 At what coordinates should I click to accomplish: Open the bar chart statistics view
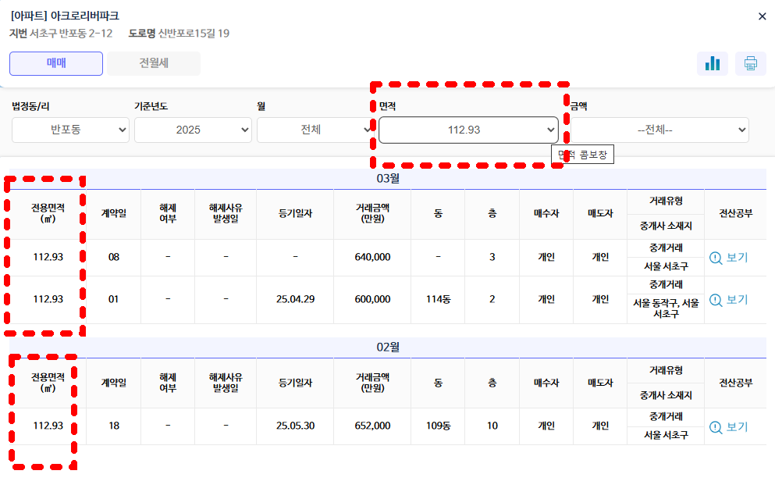tap(713, 64)
